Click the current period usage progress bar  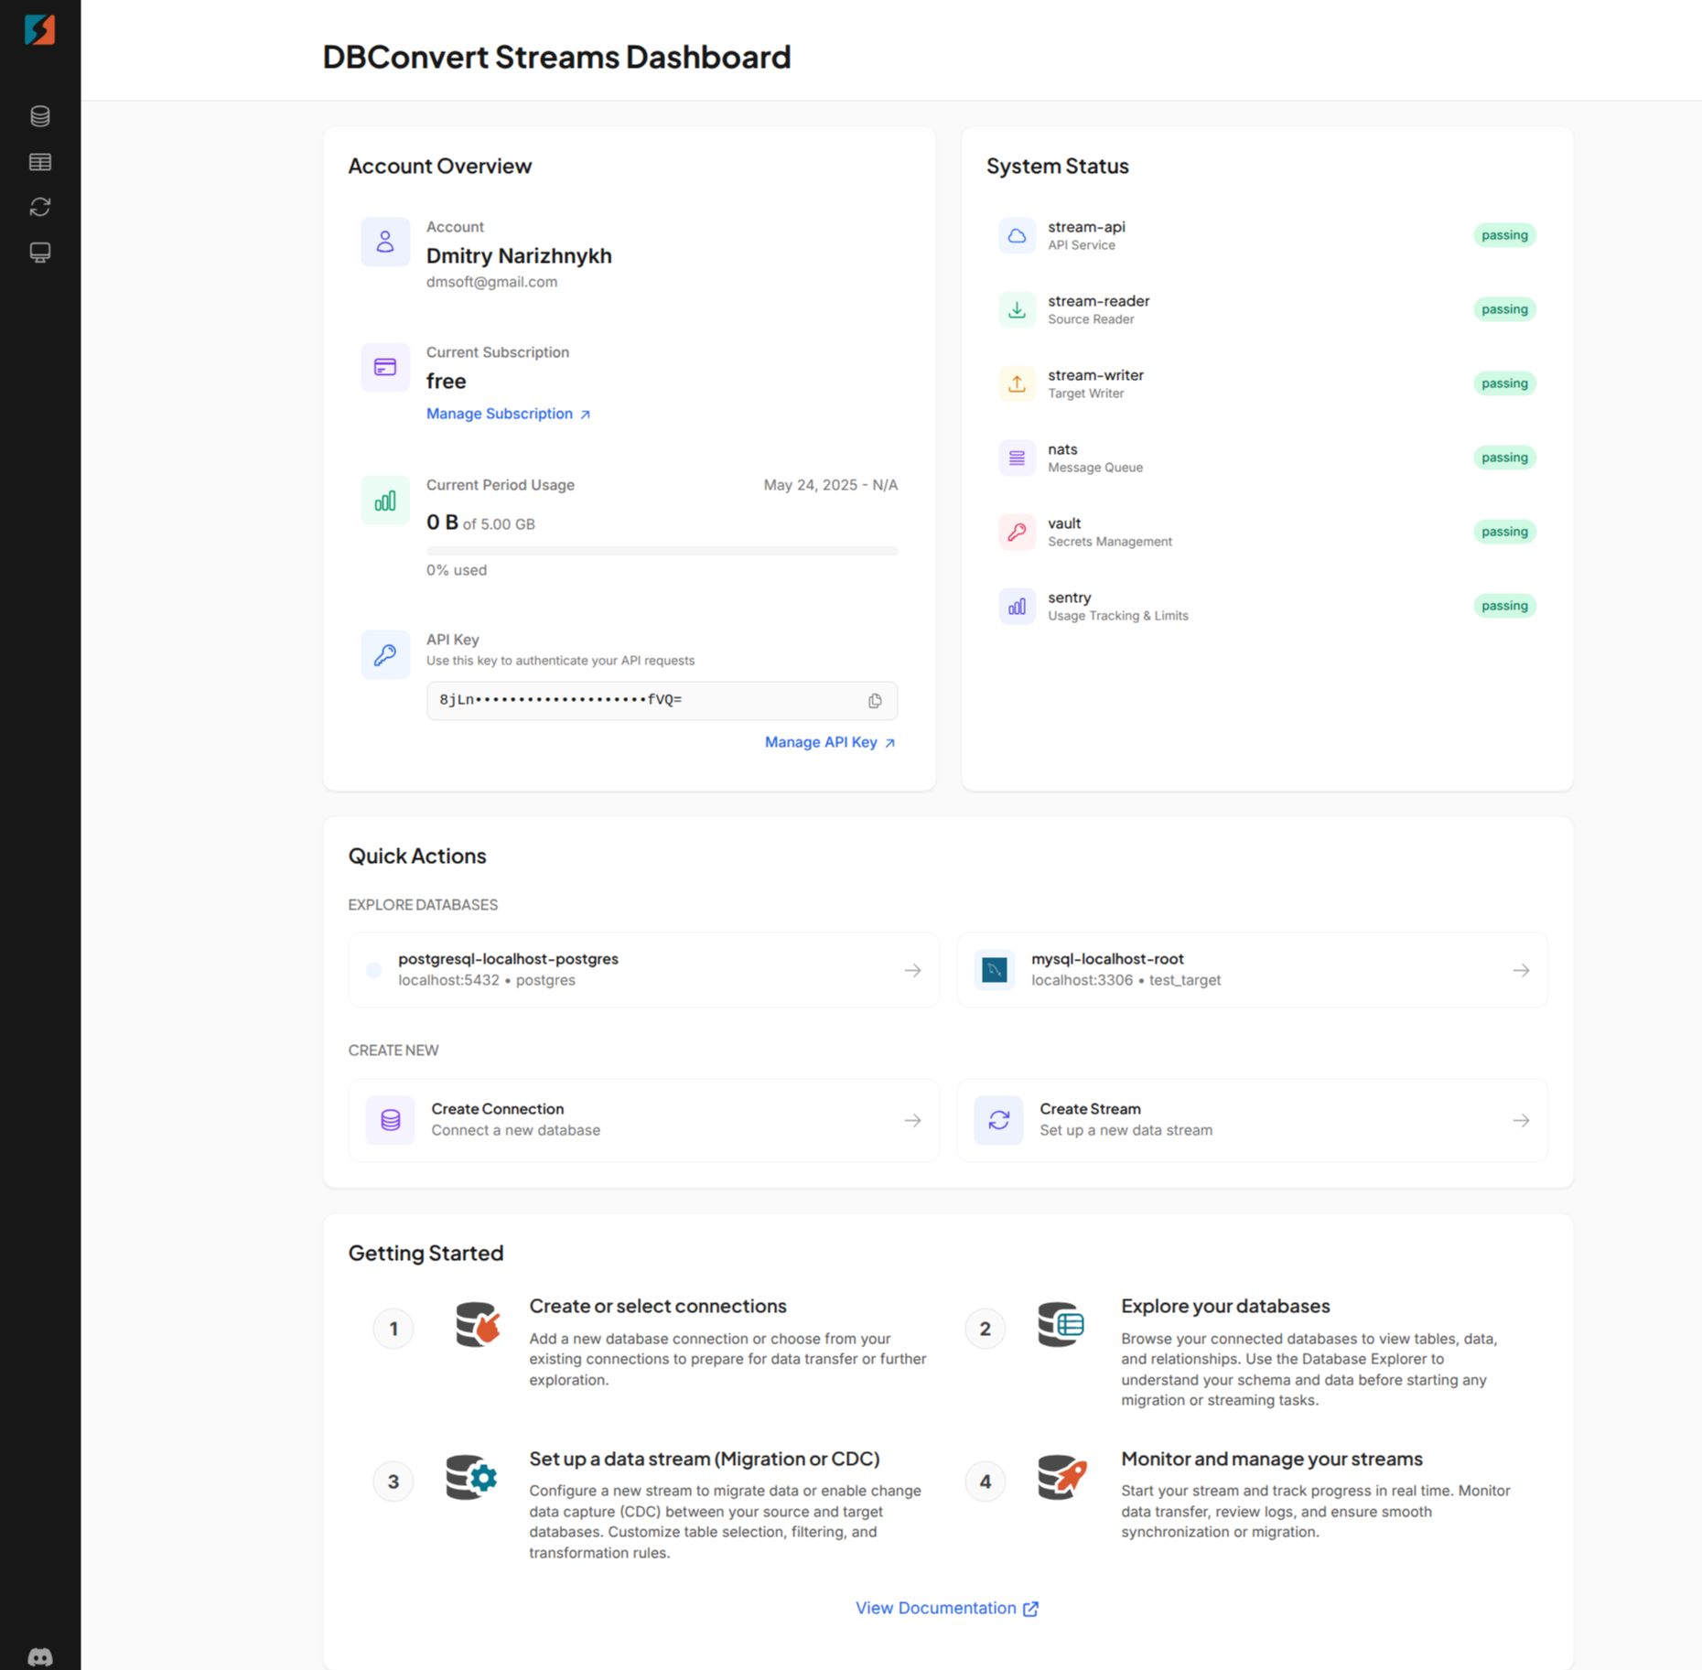tap(661, 551)
